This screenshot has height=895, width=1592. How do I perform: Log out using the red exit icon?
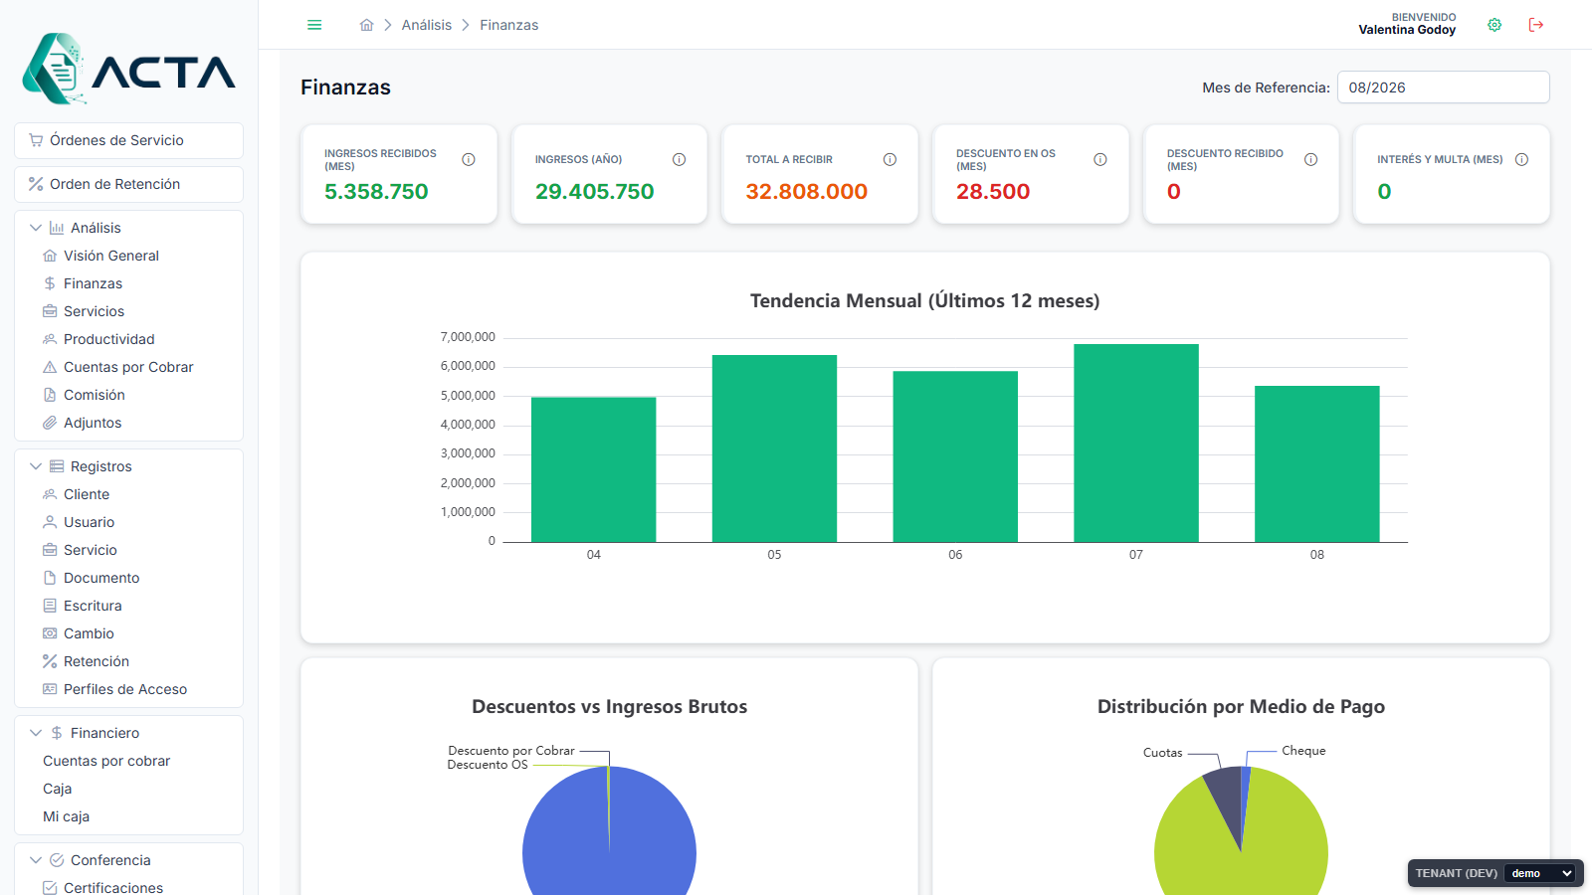tap(1536, 25)
